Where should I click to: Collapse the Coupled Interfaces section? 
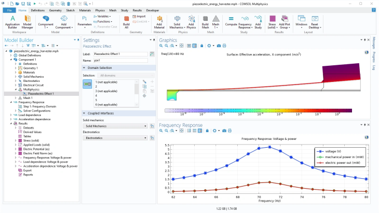[x=84, y=113]
